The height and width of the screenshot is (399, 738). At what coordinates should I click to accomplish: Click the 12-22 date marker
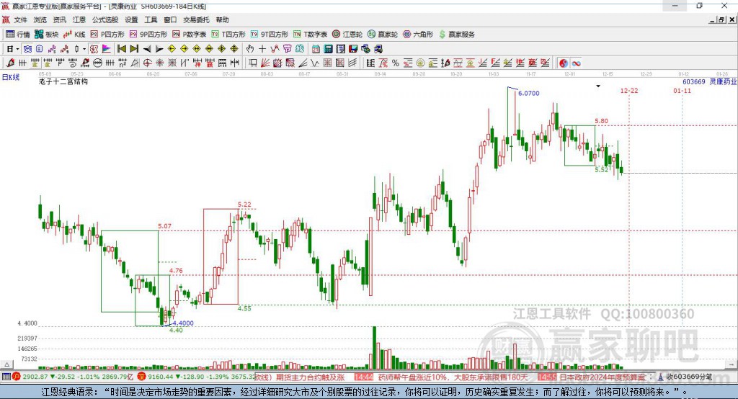point(629,90)
